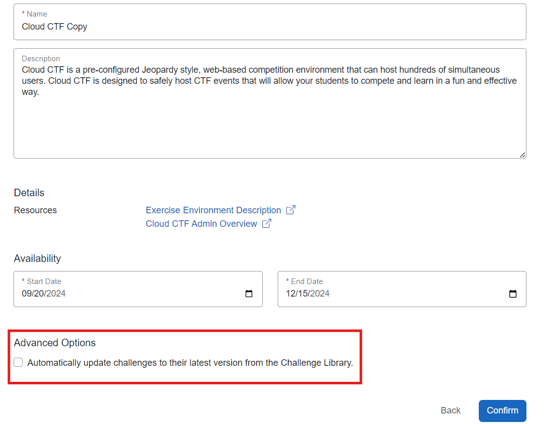Click the label text 'Automatically update challenges to their latest version'
Image resolution: width=553 pixels, height=424 pixels.
(x=135, y=363)
